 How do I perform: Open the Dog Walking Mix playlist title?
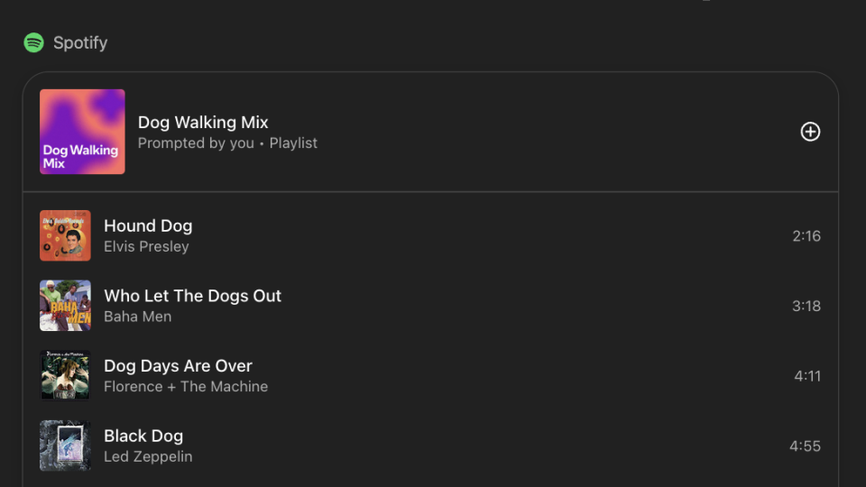203,123
